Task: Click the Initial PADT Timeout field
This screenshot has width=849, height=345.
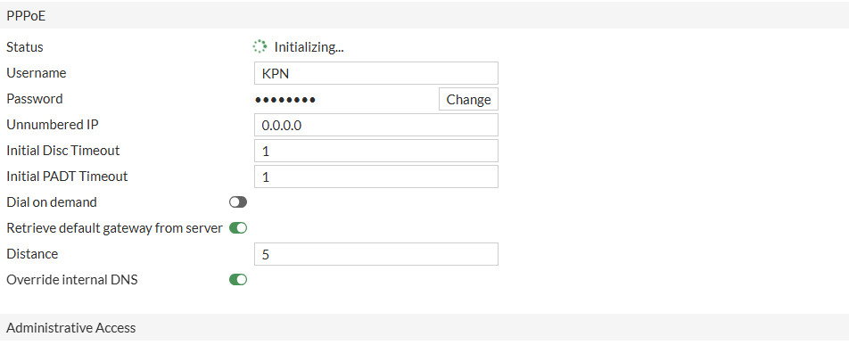Action: point(375,177)
